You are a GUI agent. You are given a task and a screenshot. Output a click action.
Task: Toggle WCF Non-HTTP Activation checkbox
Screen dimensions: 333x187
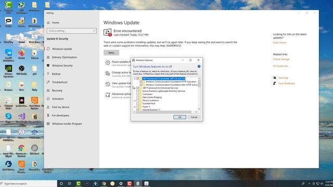(141, 85)
